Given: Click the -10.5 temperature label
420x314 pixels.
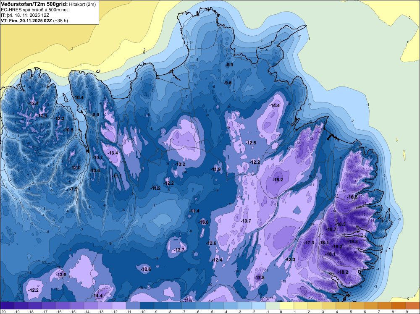Looking at the screenshot, I should point(68,130).
